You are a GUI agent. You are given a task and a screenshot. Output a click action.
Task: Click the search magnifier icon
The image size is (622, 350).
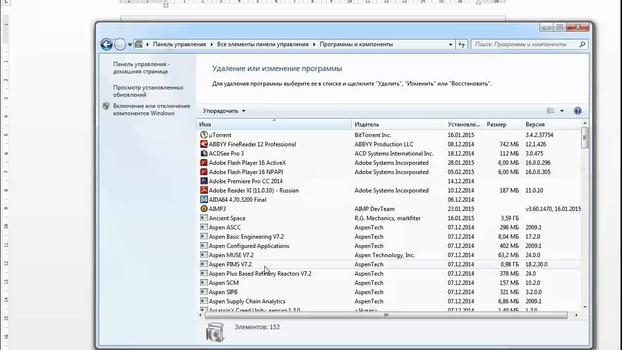pos(582,44)
